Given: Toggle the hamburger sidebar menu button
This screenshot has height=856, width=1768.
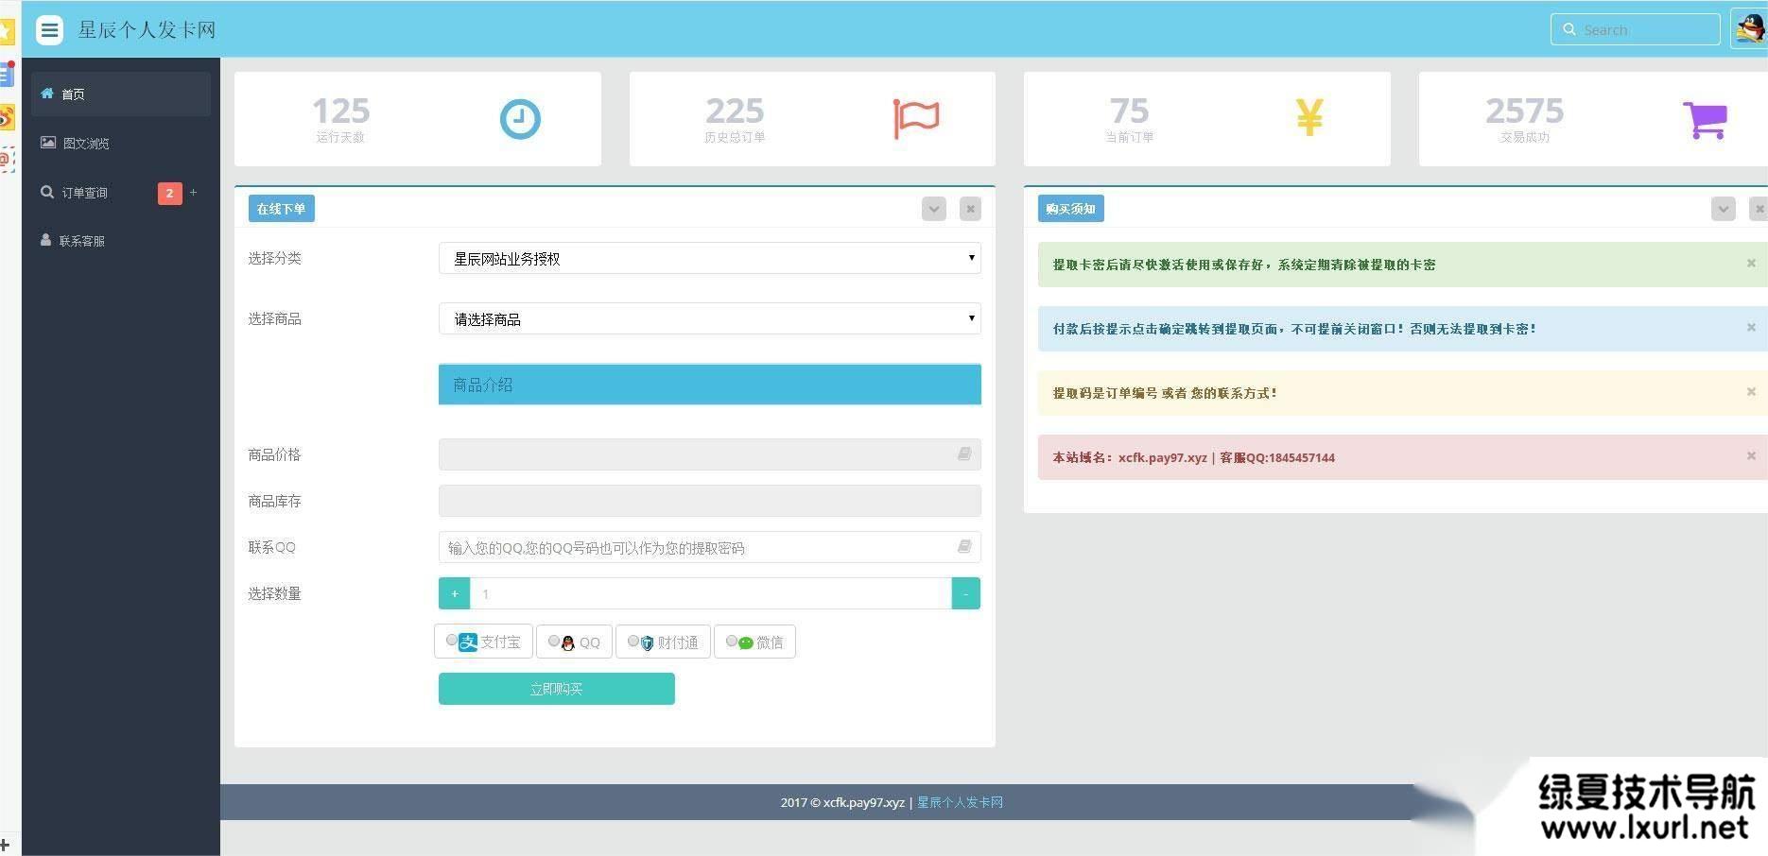Looking at the screenshot, I should point(49,30).
